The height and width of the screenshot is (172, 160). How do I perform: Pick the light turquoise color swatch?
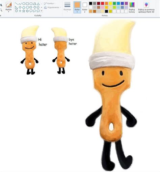tap(118, 7)
